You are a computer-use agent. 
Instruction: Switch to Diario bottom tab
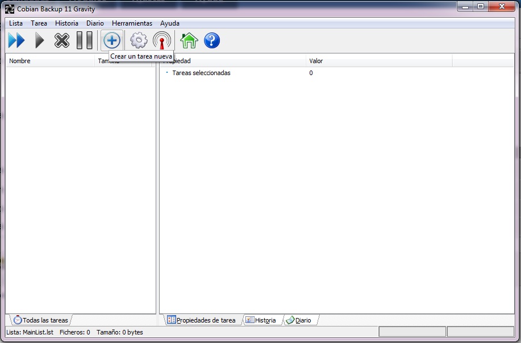(x=300, y=320)
